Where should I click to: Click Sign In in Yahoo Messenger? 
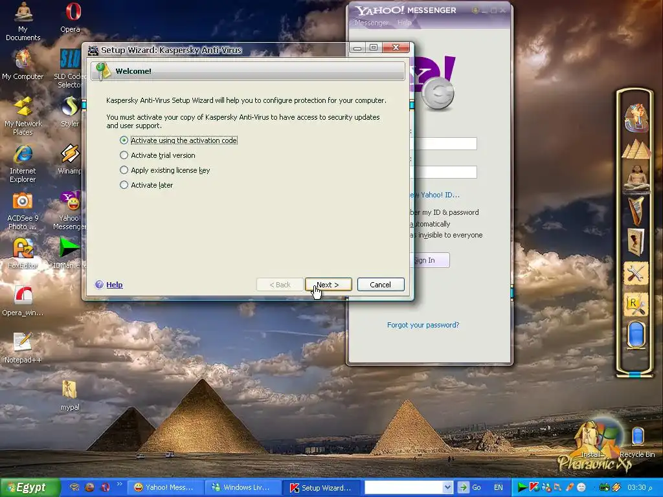pos(430,260)
